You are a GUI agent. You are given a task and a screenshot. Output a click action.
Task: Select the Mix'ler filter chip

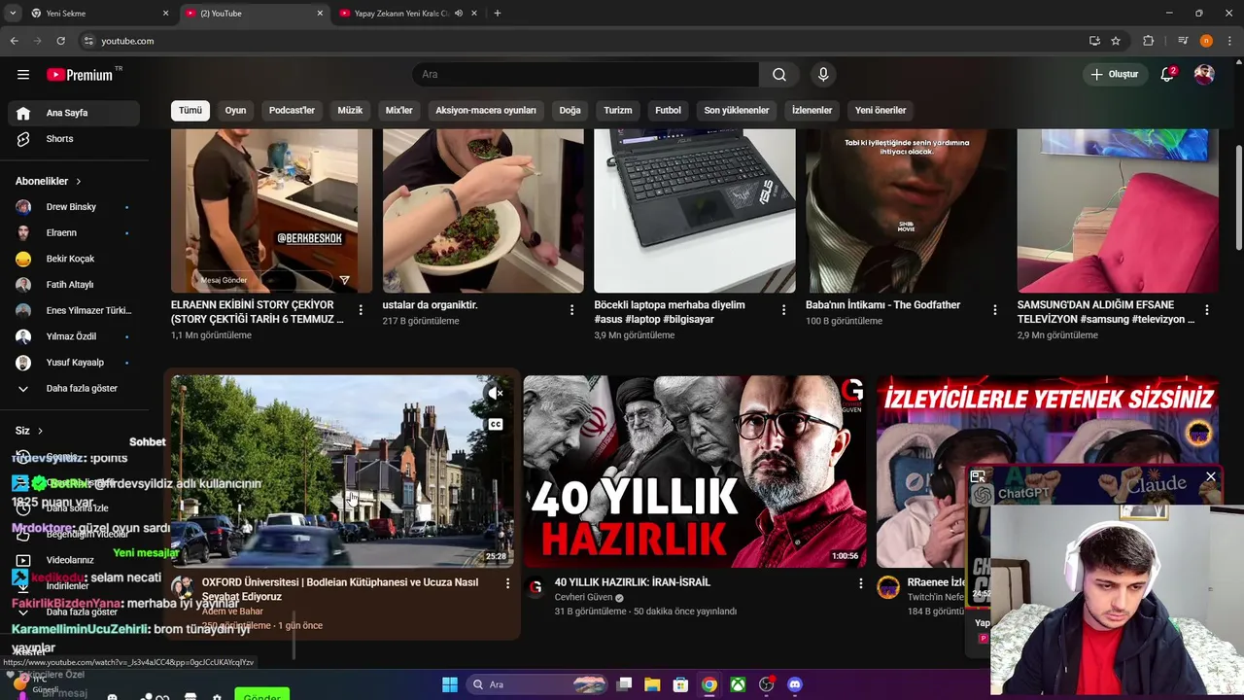click(x=399, y=111)
